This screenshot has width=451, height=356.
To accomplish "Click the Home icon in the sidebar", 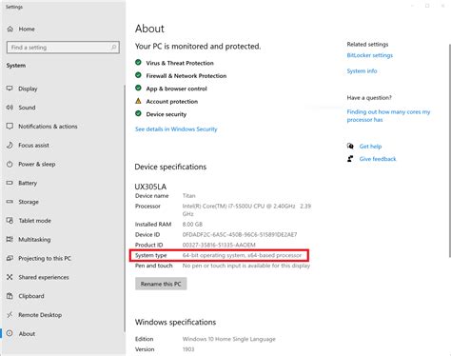I will [x=10, y=29].
